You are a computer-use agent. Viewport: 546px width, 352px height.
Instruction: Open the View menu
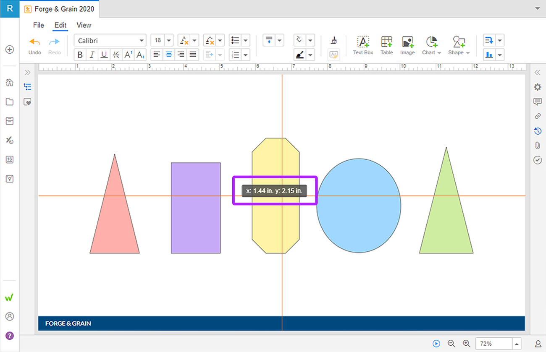[84, 25]
